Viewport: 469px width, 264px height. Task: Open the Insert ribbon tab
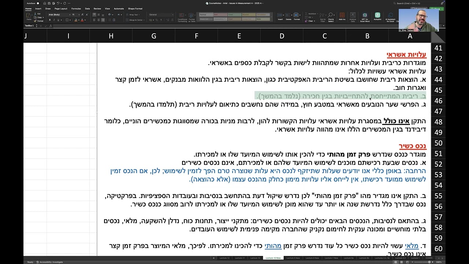(38, 8)
